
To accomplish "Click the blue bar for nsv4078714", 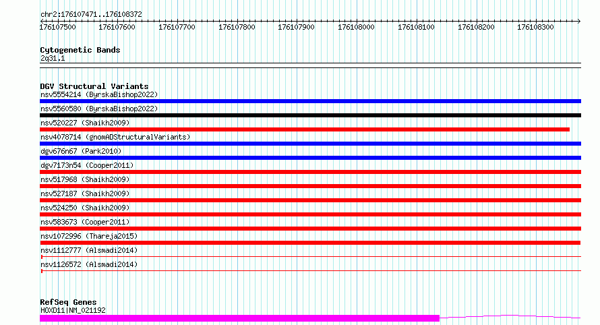I will click(x=310, y=144).
